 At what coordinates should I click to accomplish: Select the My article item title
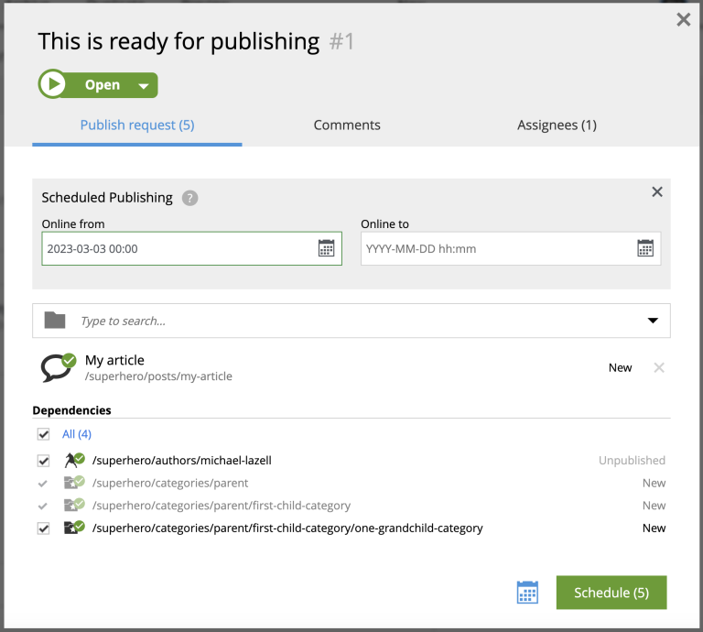114,360
